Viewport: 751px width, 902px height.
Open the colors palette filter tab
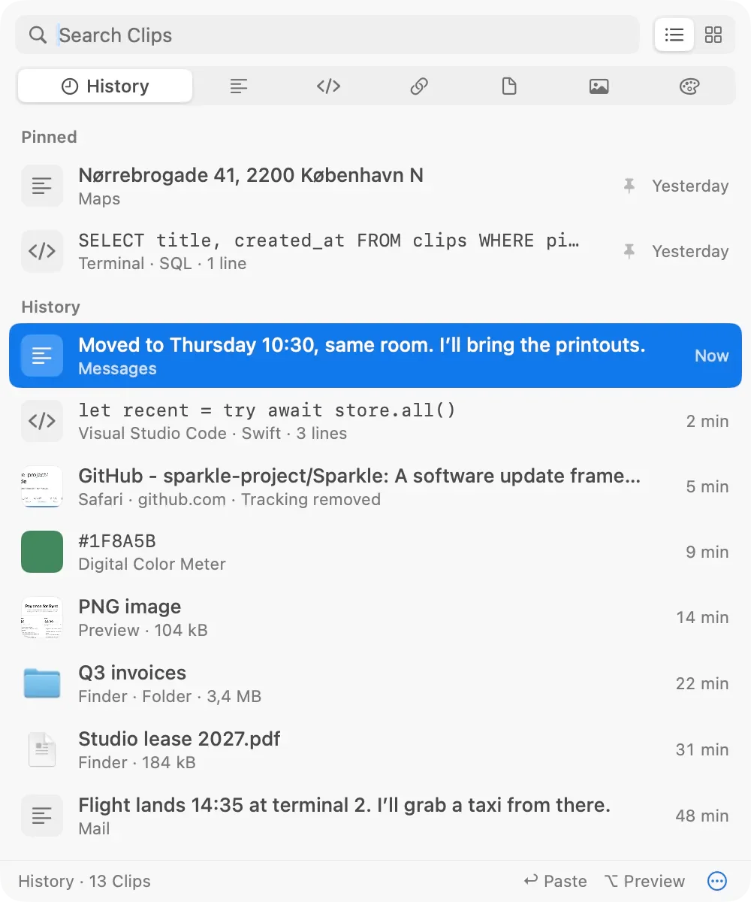coord(689,86)
